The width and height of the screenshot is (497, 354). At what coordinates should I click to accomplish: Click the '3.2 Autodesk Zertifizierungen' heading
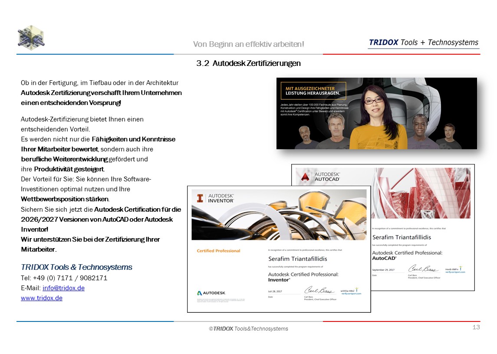point(248,63)
